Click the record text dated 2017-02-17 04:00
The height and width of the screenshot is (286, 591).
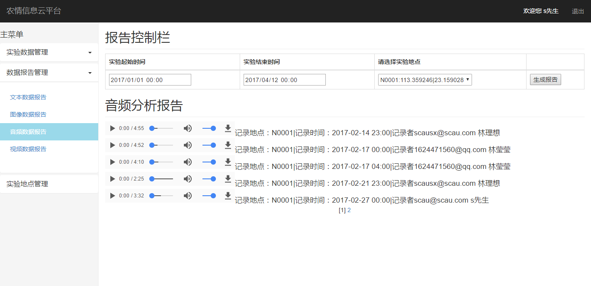point(373,167)
